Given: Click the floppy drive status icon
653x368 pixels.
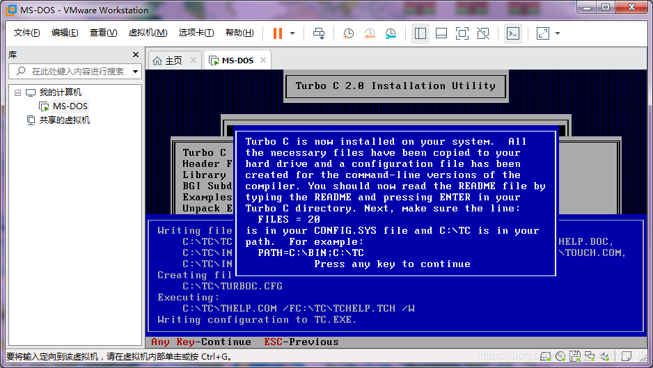Looking at the screenshot, I should (575, 356).
